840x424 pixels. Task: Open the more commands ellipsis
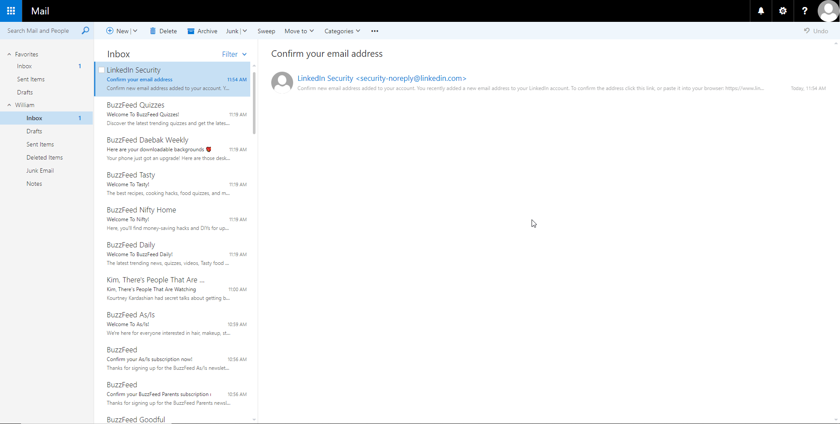[x=374, y=31]
